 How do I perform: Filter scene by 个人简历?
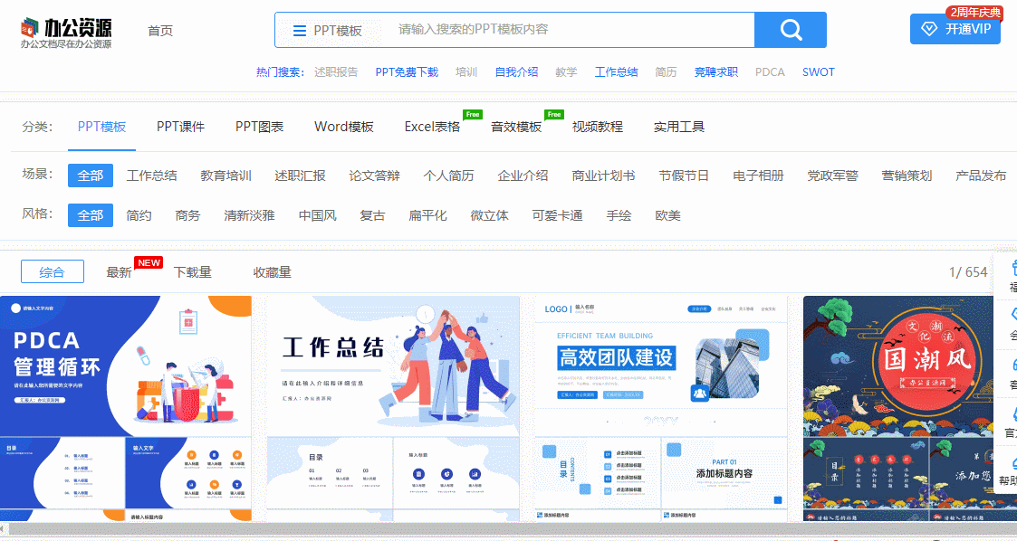tap(449, 176)
